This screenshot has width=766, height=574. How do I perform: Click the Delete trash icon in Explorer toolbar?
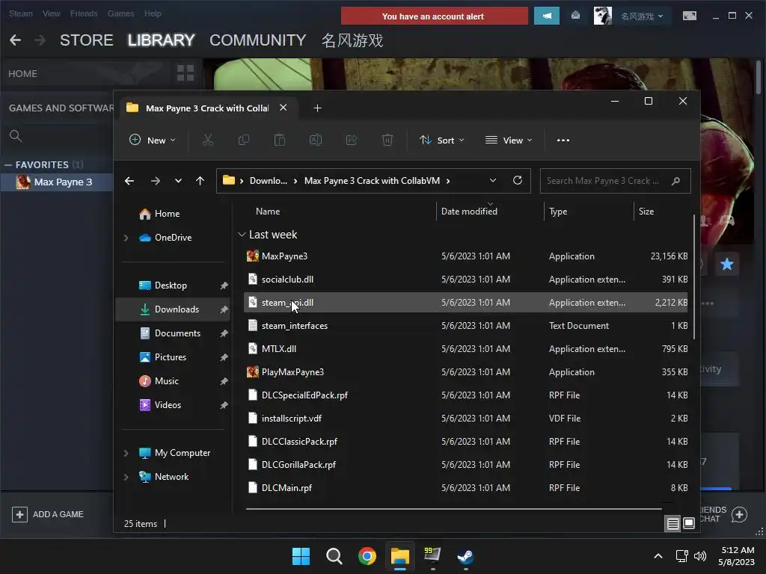point(387,140)
